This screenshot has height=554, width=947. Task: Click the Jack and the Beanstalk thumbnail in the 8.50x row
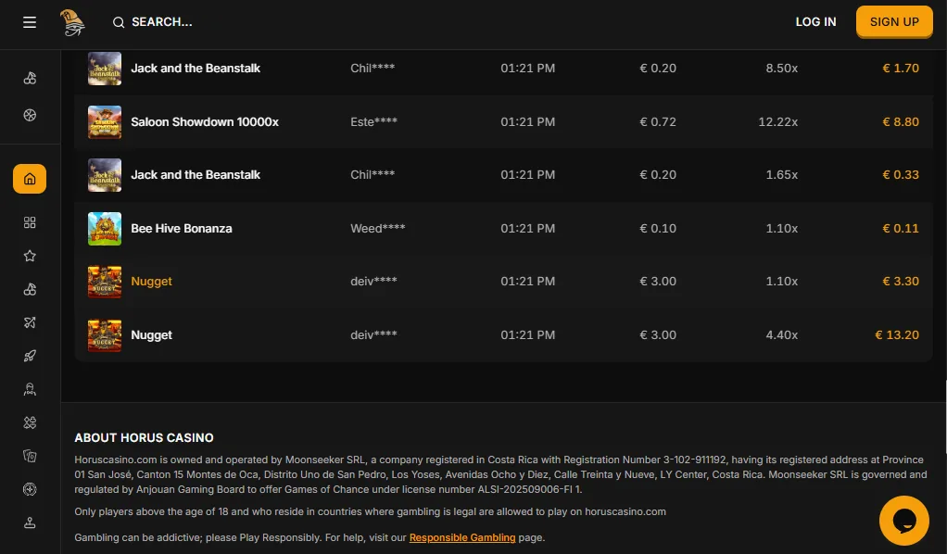105,69
